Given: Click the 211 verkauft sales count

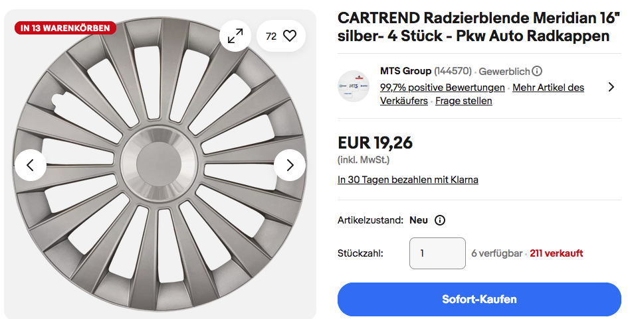Looking at the screenshot, I should pos(556,253).
